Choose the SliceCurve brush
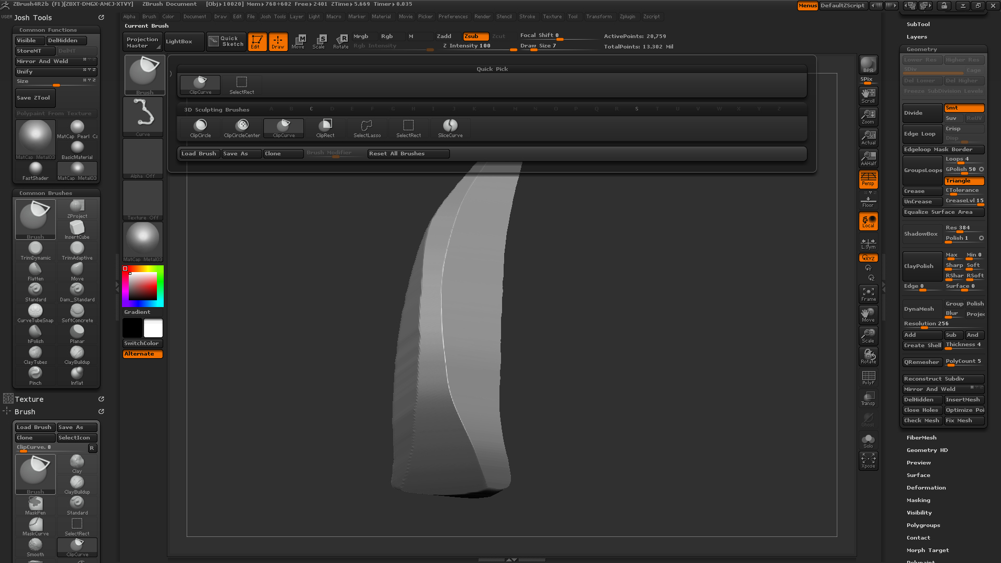 point(450,128)
